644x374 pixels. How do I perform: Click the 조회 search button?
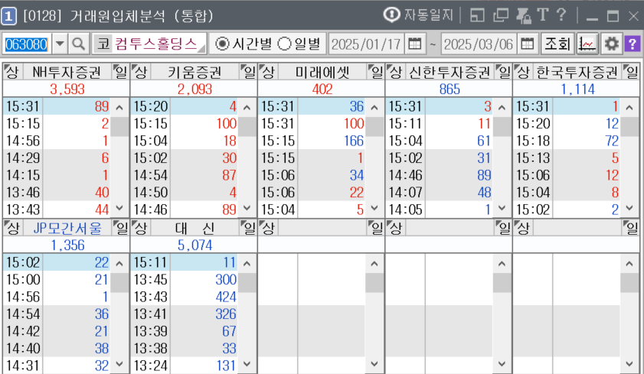coord(557,44)
